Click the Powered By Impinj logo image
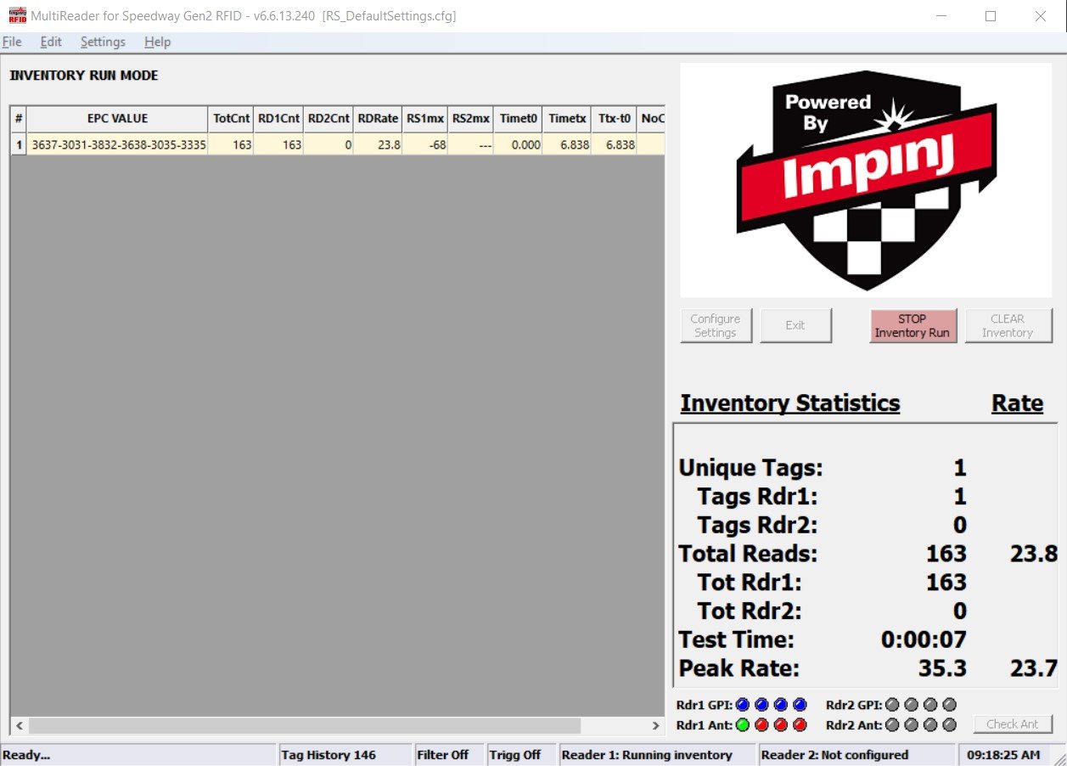Image resolution: width=1067 pixels, height=766 pixels. tap(866, 181)
